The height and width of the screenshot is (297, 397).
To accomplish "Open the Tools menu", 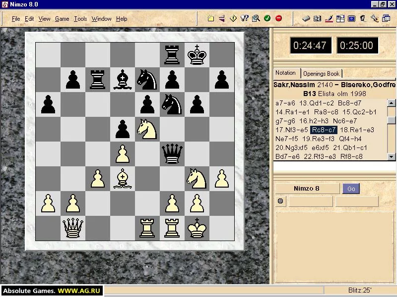I will (x=80, y=19).
